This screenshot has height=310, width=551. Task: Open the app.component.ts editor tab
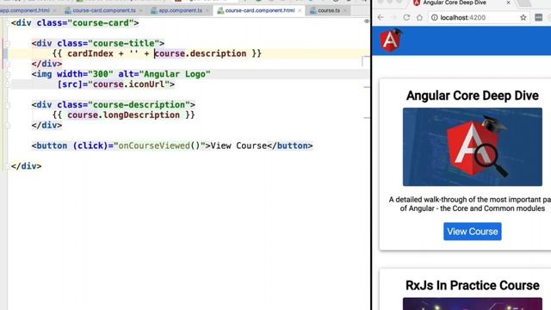[180, 10]
